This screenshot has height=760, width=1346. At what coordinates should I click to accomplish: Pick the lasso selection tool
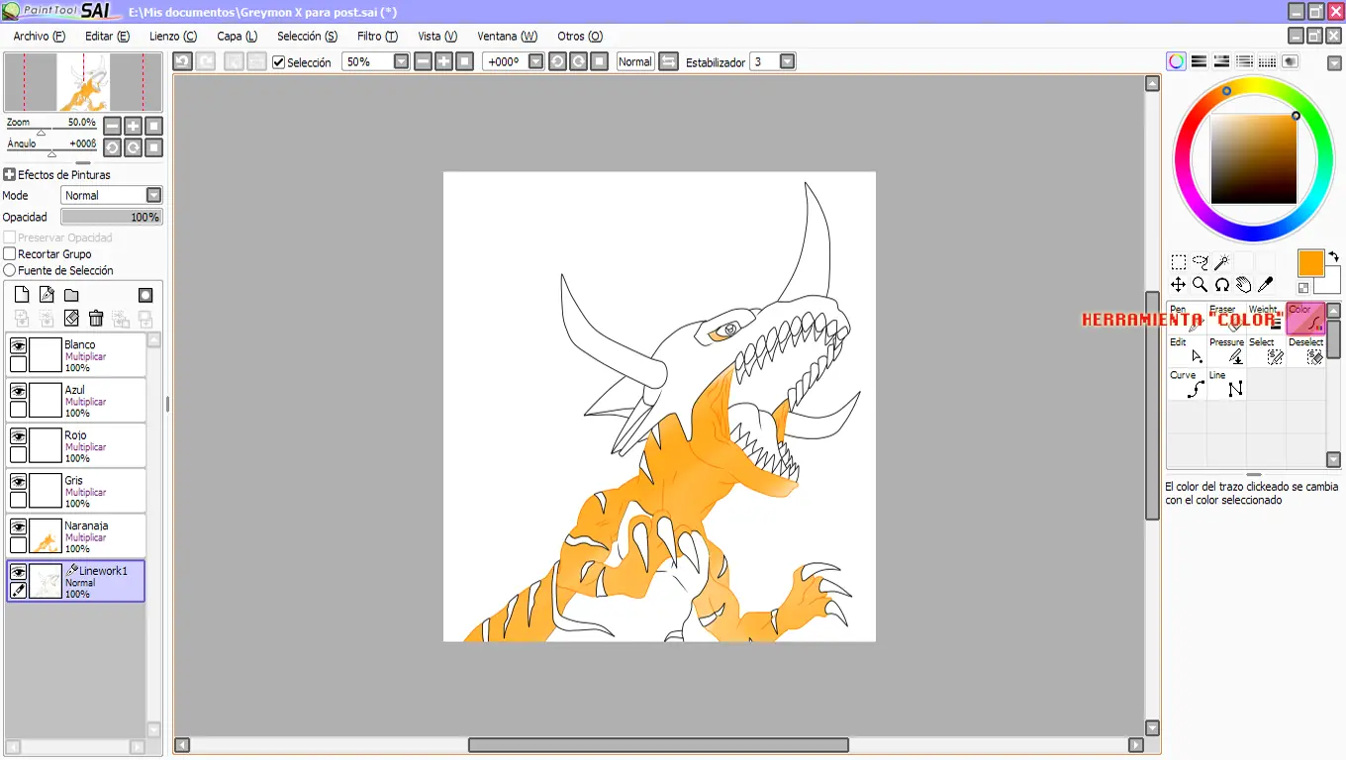point(1201,262)
